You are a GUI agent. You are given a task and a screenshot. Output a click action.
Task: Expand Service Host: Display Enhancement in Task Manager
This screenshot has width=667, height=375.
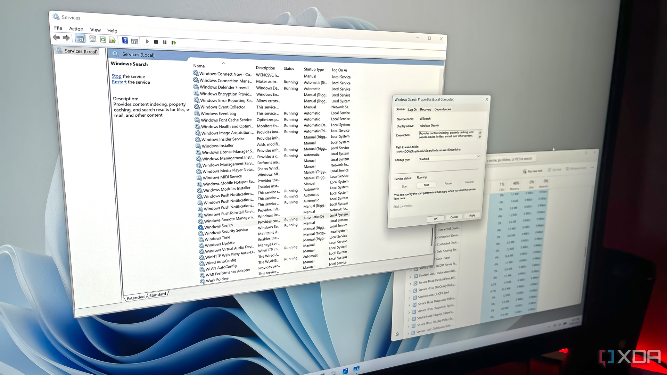tap(409, 319)
